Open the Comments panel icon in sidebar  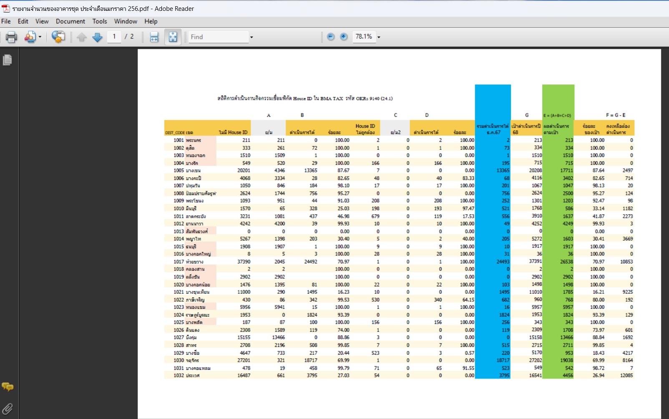click(x=8, y=387)
